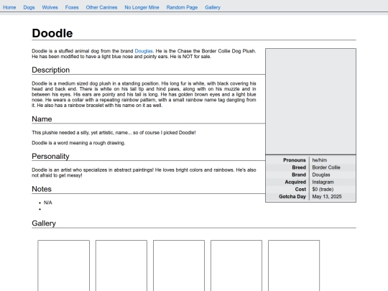Click the 'Brand' infobox label
The width and height of the screenshot is (388, 291).
299,175
